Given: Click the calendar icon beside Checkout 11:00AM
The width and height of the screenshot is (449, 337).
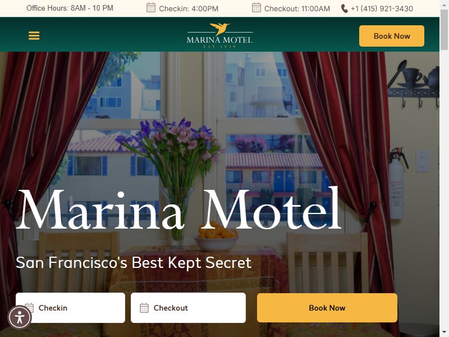Looking at the screenshot, I should coord(256,8).
